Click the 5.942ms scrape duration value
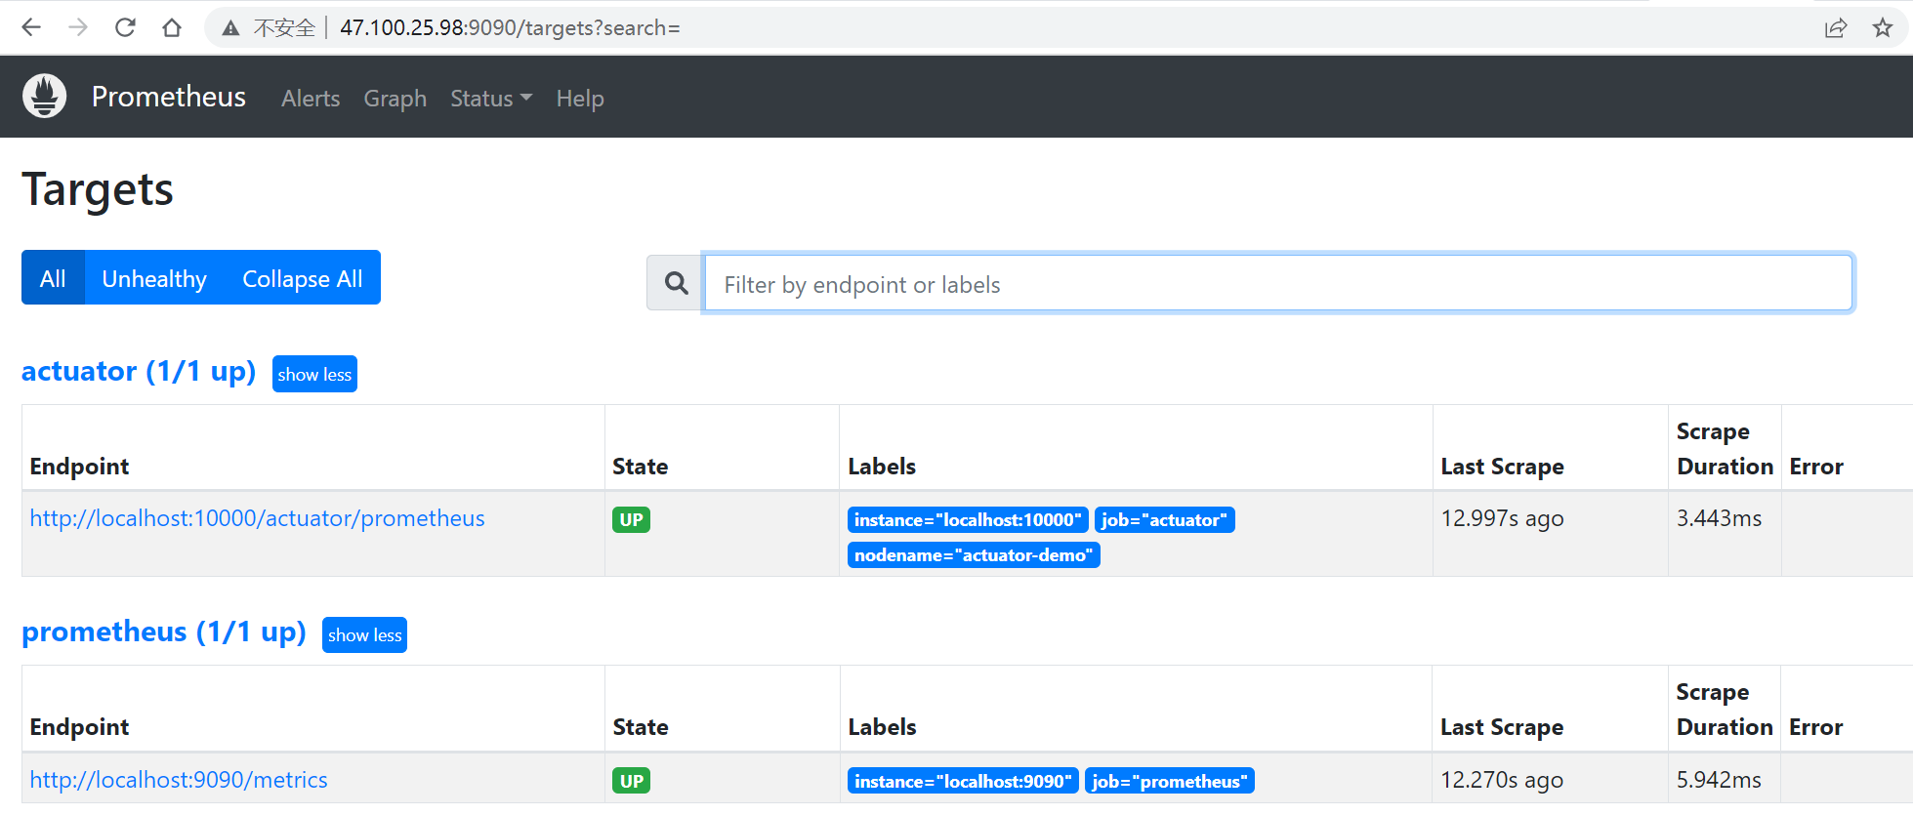1913x815 pixels. [x=1719, y=780]
